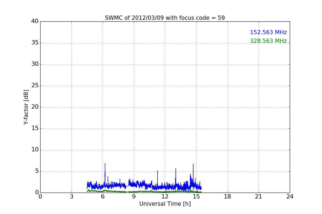Click the y-axis tick label '20'
This screenshot has height=214, width=322.
click(x=35, y=107)
